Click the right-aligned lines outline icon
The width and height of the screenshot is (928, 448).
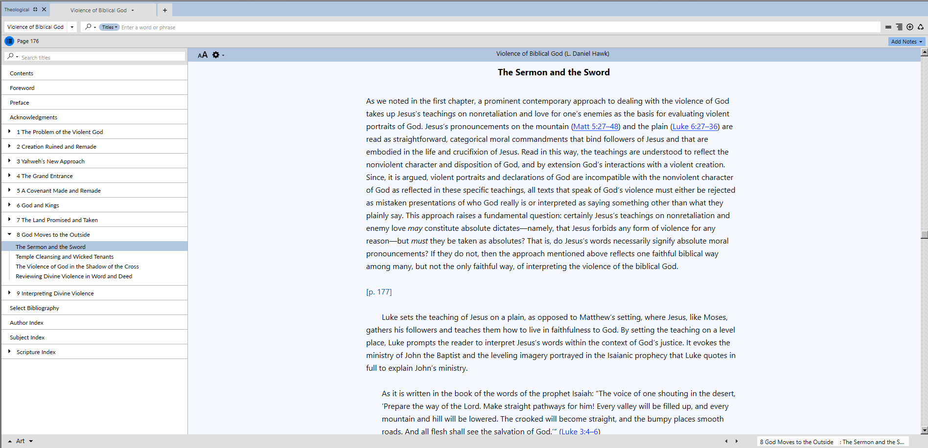(x=899, y=27)
